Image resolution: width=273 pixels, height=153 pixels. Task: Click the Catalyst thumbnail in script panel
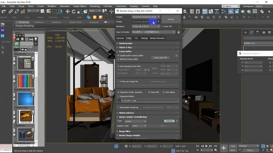[x=26, y=117]
